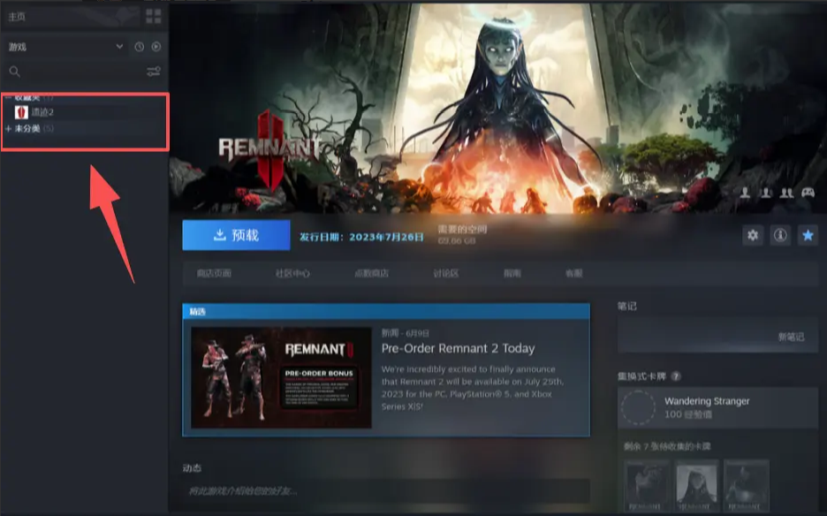Open the grid collections view icon

(154, 17)
